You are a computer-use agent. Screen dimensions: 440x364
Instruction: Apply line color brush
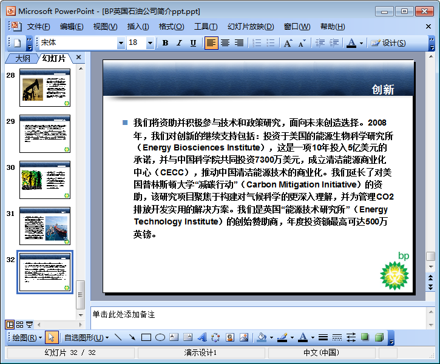point(282,337)
